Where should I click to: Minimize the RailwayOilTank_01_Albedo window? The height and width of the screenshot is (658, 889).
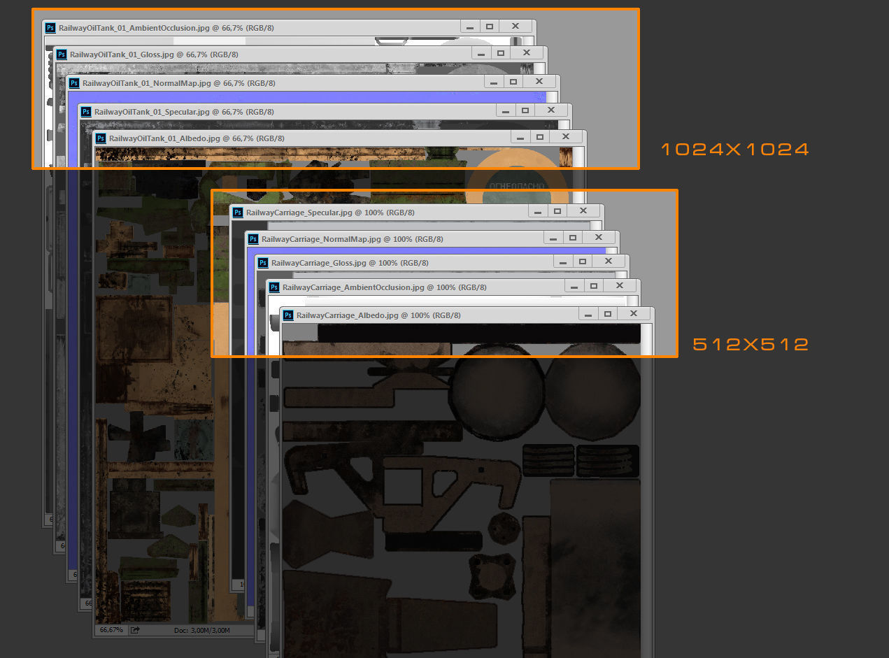tap(520, 136)
